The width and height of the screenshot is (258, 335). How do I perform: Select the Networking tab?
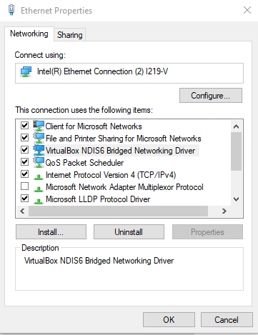pyautogui.click(x=29, y=34)
